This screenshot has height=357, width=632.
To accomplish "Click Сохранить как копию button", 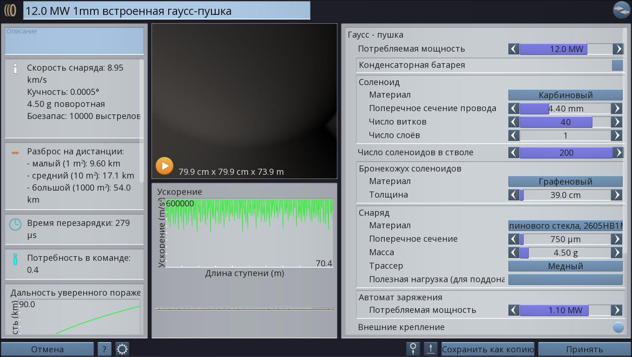I will point(487,349).
